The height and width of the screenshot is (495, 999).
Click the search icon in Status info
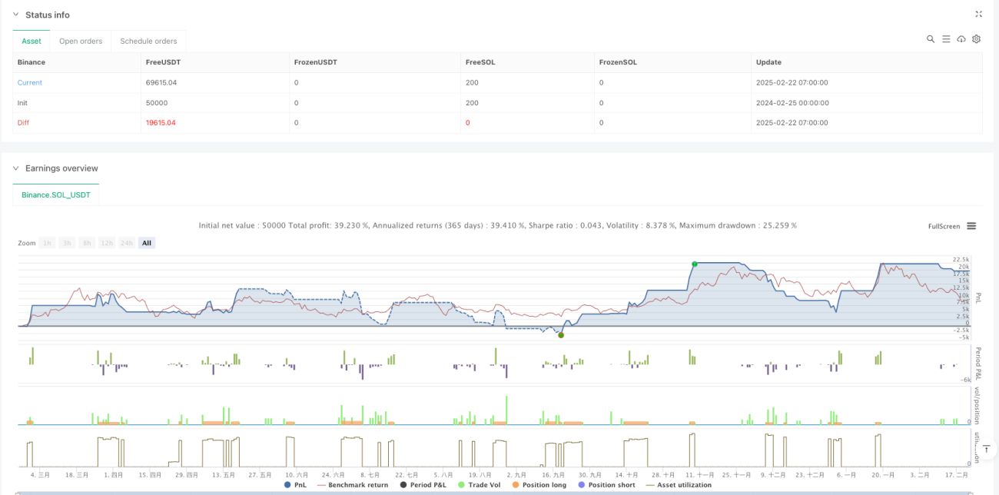931,38
